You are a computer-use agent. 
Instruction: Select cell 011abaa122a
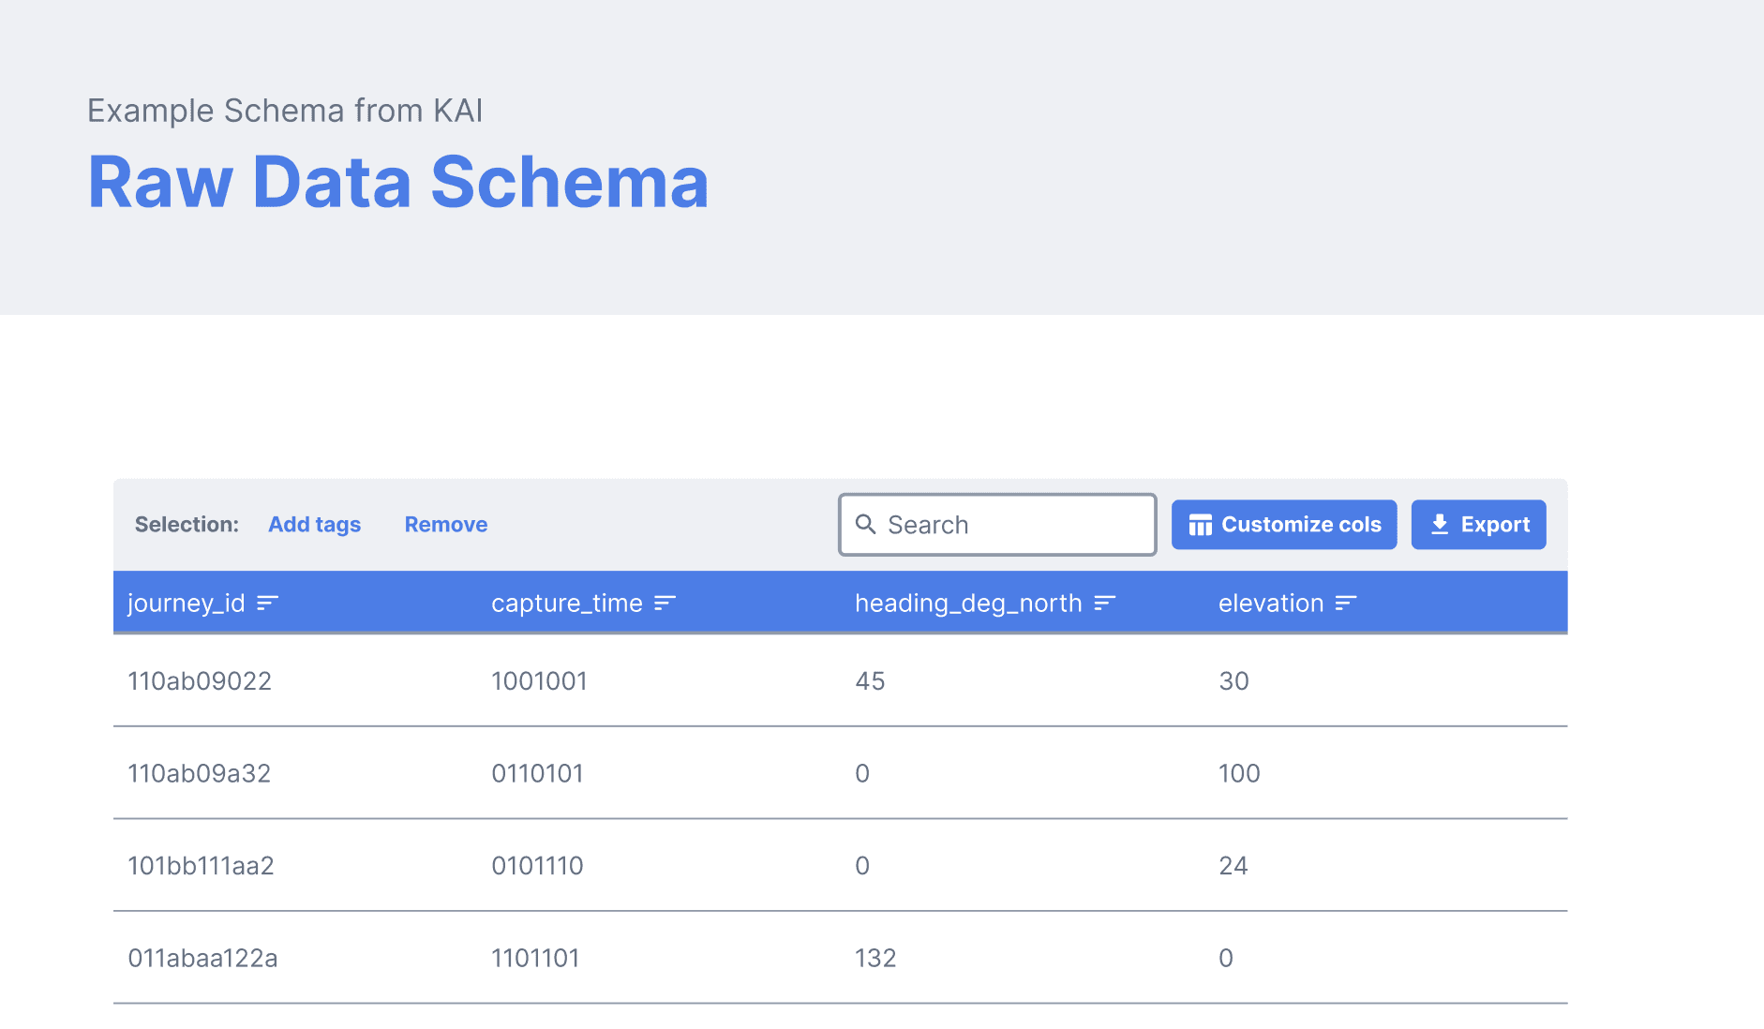(203, 958)
